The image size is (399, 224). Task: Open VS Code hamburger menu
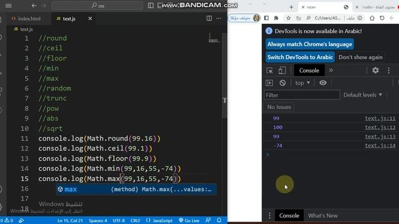[8, 6]
